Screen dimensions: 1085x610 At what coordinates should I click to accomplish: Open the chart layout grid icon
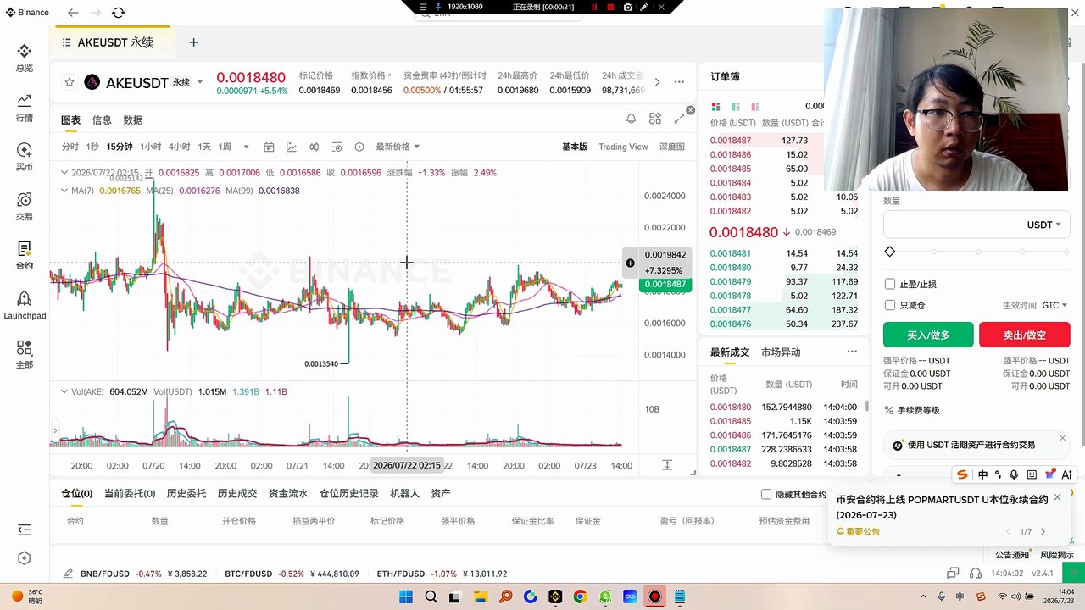click(654, 119)
